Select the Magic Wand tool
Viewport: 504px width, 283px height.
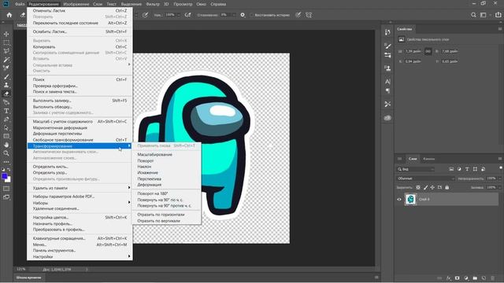coord(6,60)
